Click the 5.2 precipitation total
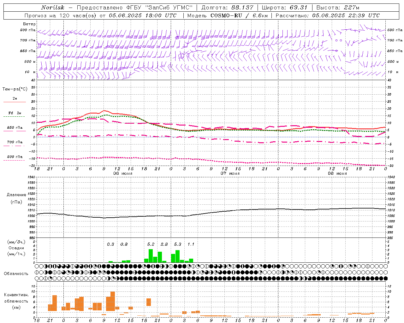This screenshot has height=323, width=404. point(151,244)
